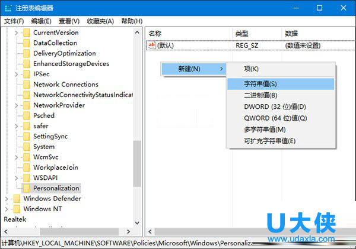Choose QWORD (64 位)值(Q)
This screenshot has height=249, width=356.
click(281, 118)
